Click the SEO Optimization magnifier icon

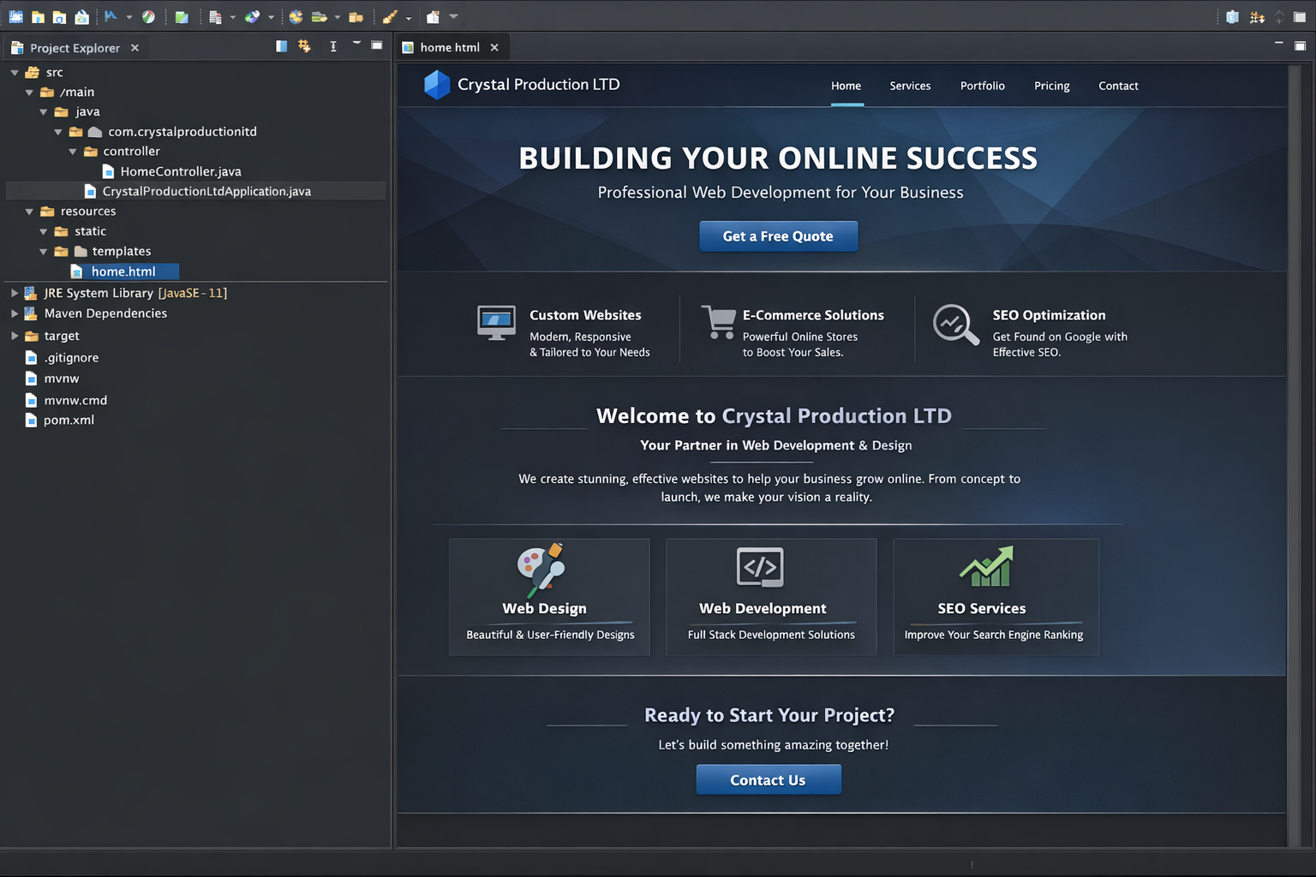[x=955, y=325]
